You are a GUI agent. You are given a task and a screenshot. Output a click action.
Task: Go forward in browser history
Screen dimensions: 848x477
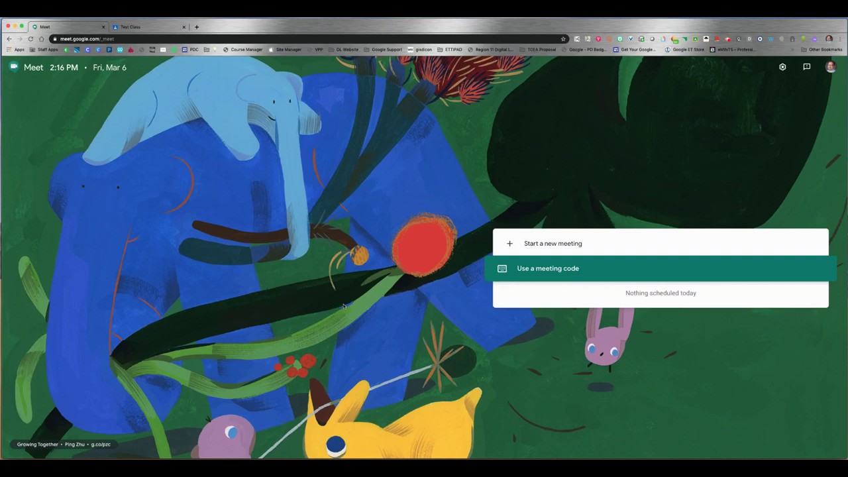coord(20,39)
